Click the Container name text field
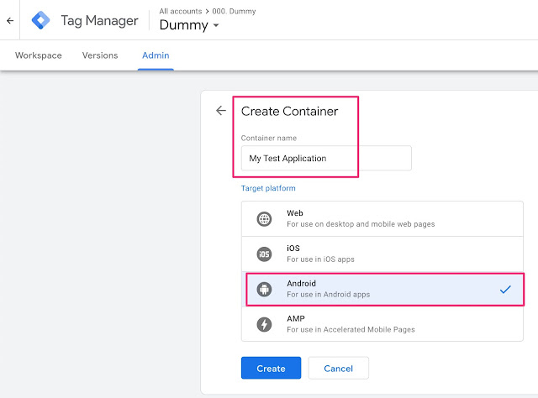The width and height of the screenshot is (538, 398). click(326, 158)
